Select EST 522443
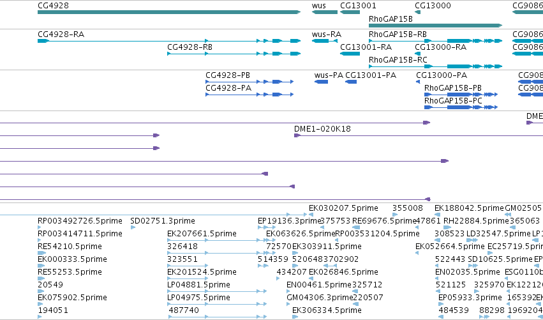Screen dimensions: 543x320 click(450, 259)
